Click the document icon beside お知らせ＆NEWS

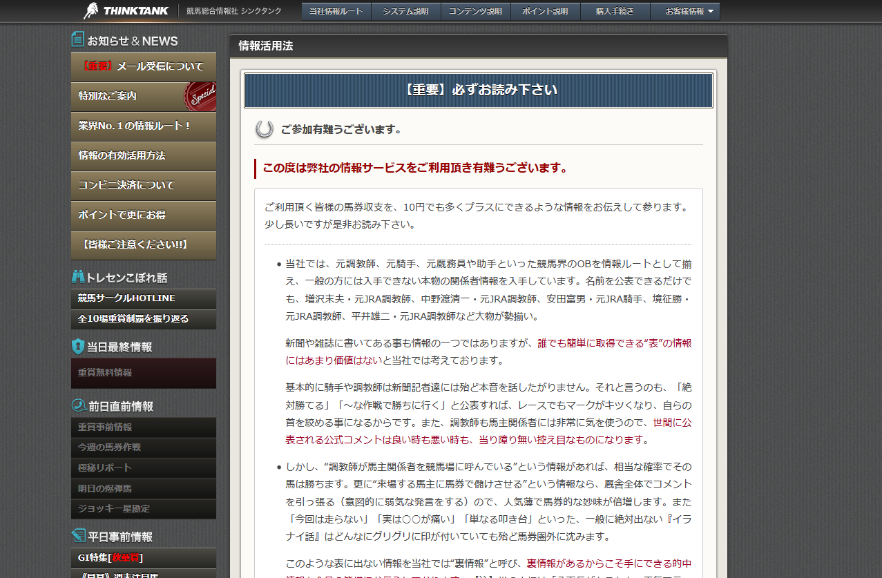pos(78,39)
